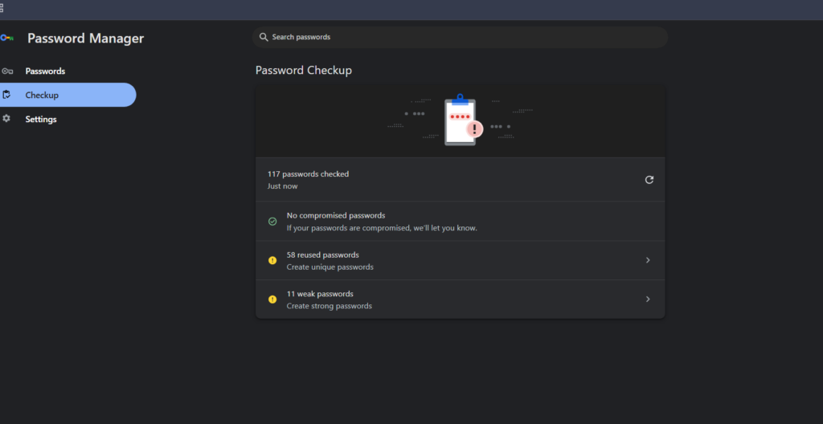The width and height of the screenshot is (823, 424).
Task: Click the Password Manager key logo
Action: [6, 38]
